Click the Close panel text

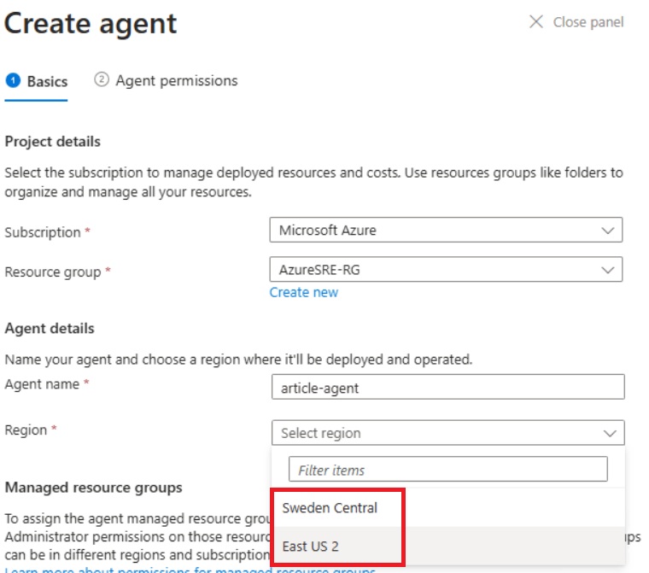[x=588, y=22]
